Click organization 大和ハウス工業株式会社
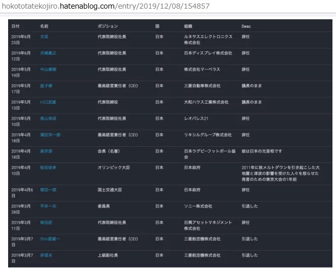This screenshot has height=271, width=336. [x=206, y=102]
